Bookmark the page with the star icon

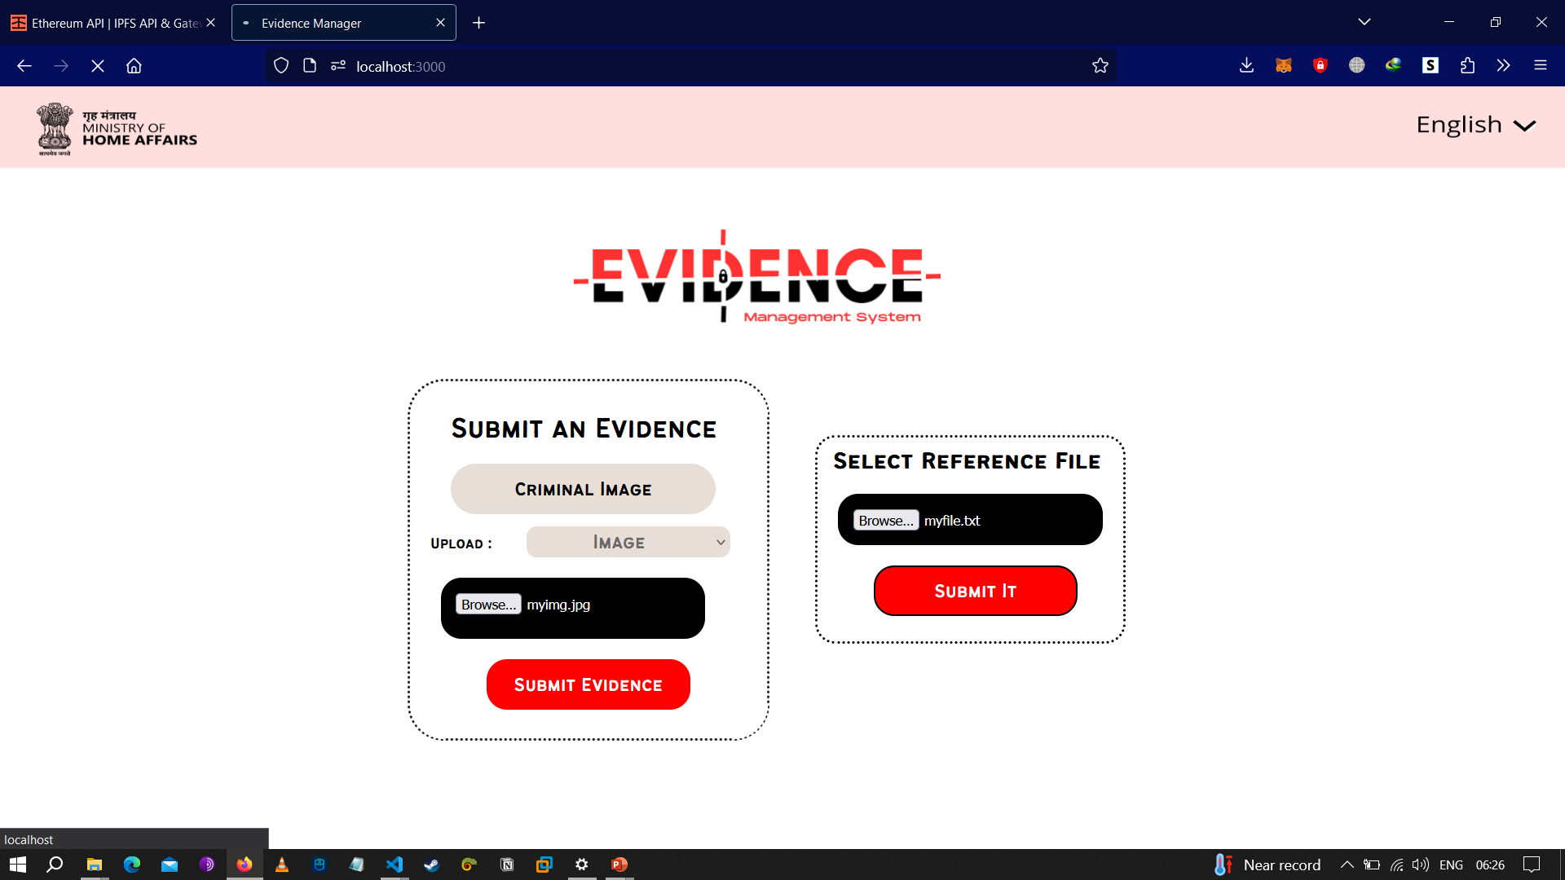point(1100,66)
